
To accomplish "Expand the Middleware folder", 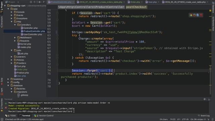I will coord(15,38).
